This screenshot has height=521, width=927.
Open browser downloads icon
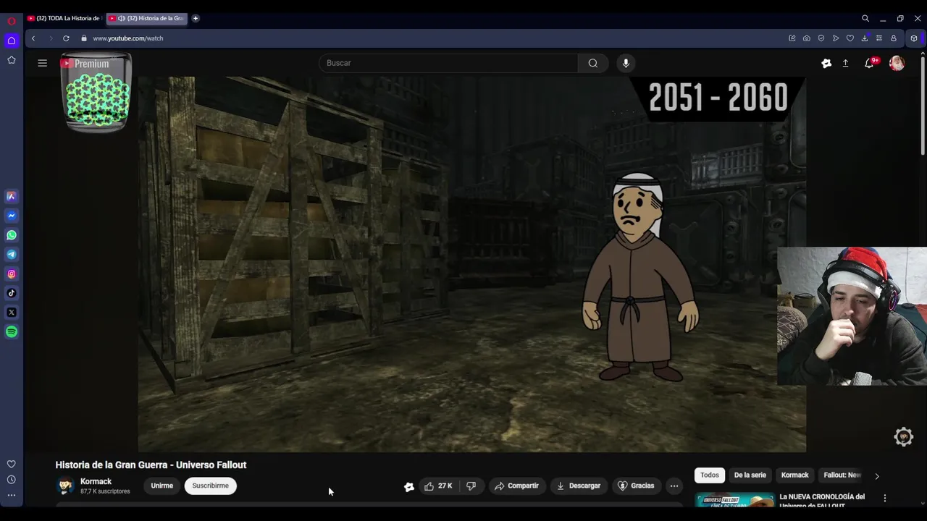coord(865,38)
